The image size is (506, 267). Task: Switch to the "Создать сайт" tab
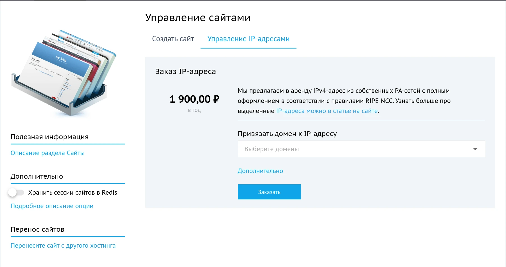coord(173,39)
